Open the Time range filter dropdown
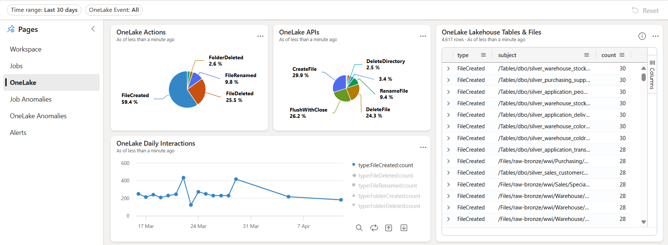 [x=44, y=10]
